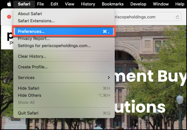This screenshot has width=187, height=130.
Task: Choose Clear History…
Action: point(64,56)
